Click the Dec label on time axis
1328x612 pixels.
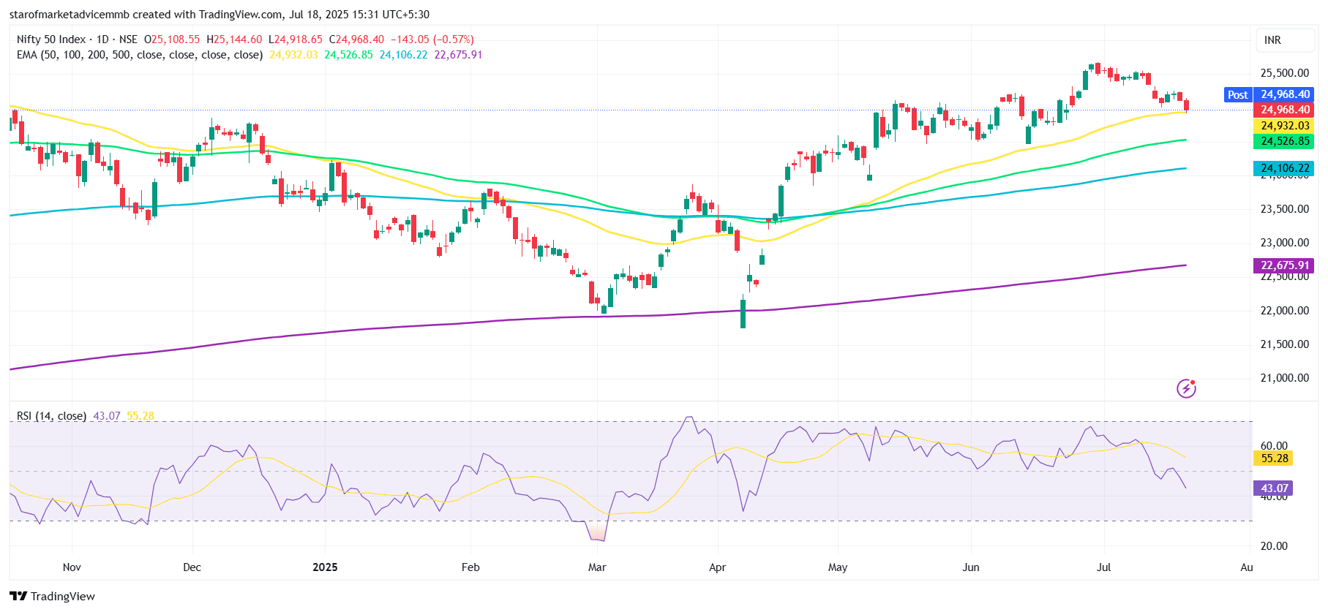pyautogui.click(x=192, y=567)
